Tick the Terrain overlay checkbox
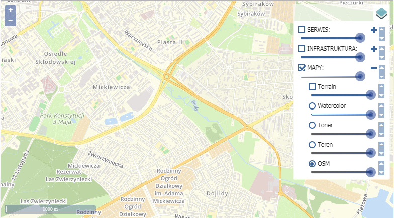The width and height of the screenshot is (394, 218). pyautogui.click(x=312, y=87)
